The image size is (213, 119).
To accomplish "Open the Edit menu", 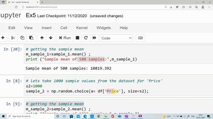I will [12, 28].
